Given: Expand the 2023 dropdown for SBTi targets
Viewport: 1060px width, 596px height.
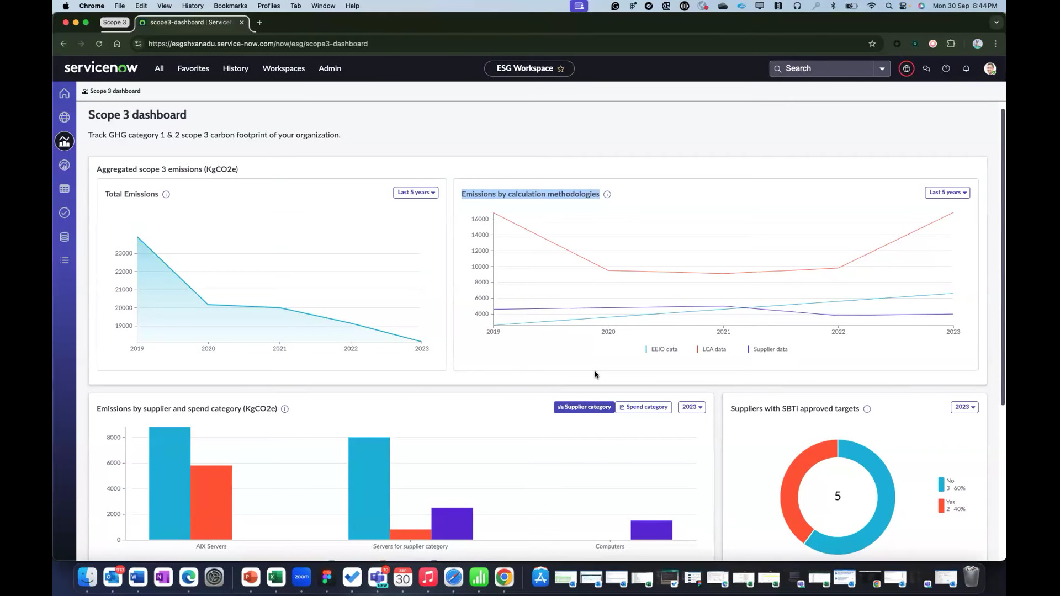Looking at the screenshot, I should (964, 407).
